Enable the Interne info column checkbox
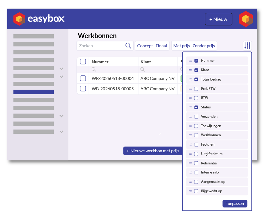267x218 pixels. (196, 173)
